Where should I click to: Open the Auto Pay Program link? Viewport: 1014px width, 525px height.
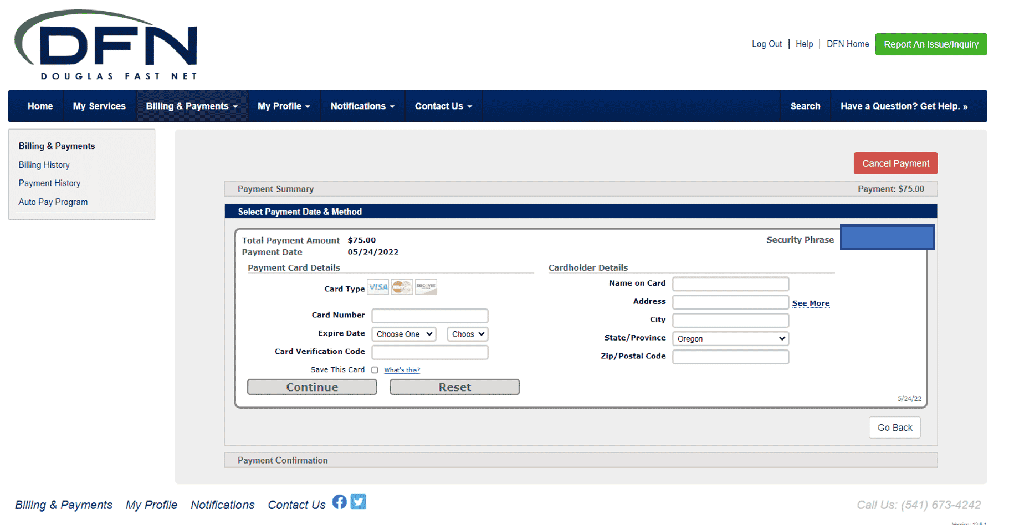pyautogui.click(x=53, y=202)
